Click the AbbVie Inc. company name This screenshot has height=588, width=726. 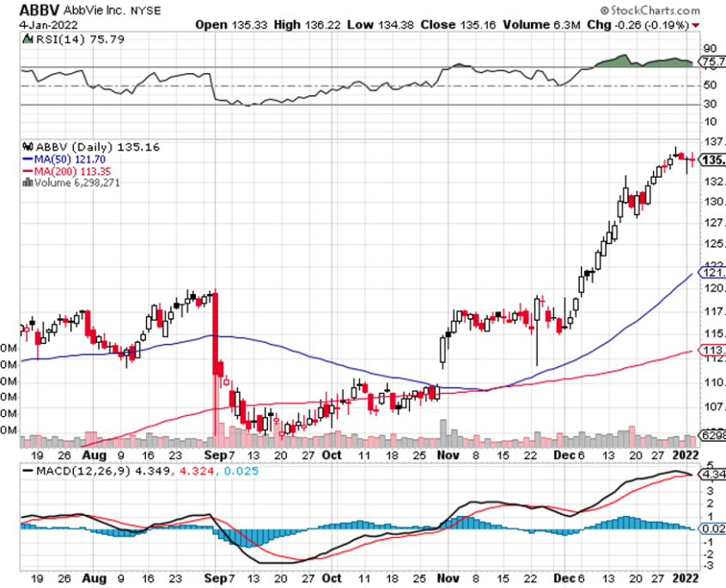coord(94,10)
